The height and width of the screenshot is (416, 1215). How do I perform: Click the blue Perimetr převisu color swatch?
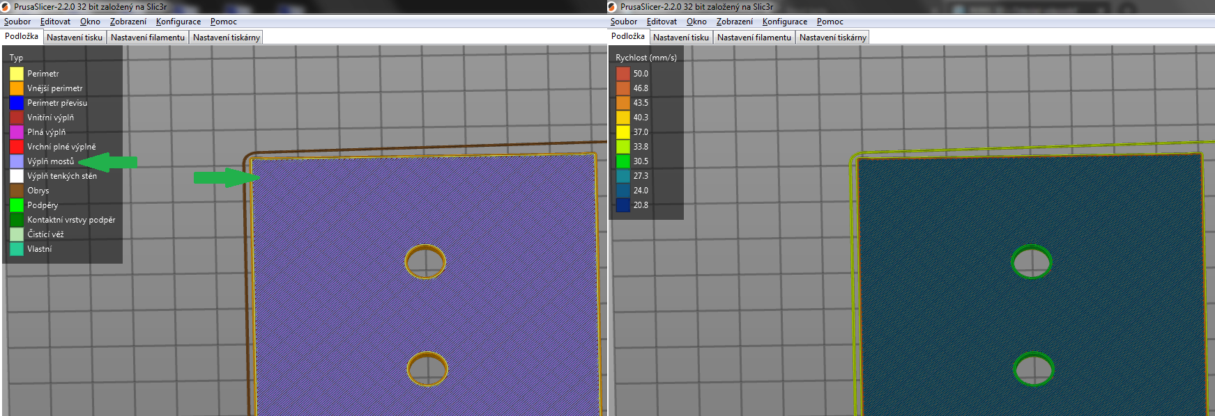pos(17,103)
